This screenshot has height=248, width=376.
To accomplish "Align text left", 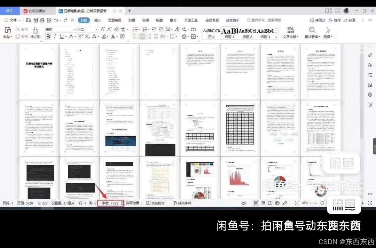I will tap(135, 37).
